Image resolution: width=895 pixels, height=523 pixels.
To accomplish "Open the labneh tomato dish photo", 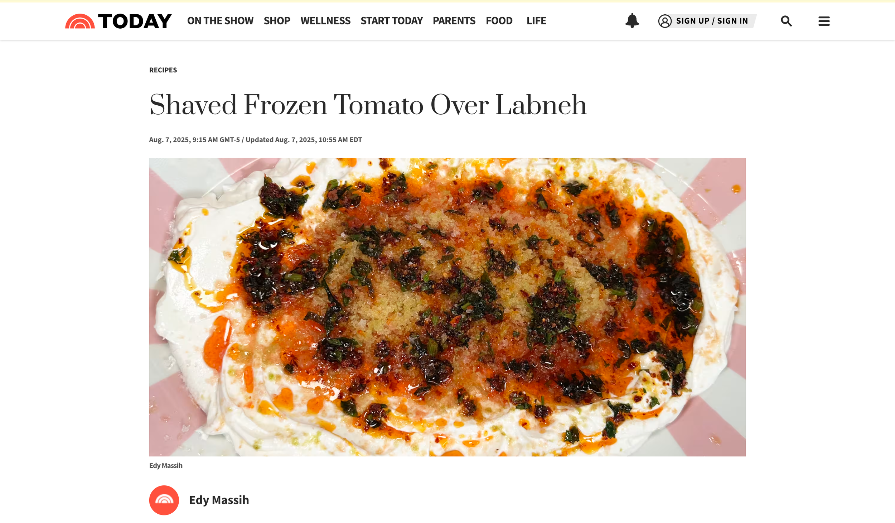I will 447,307.
